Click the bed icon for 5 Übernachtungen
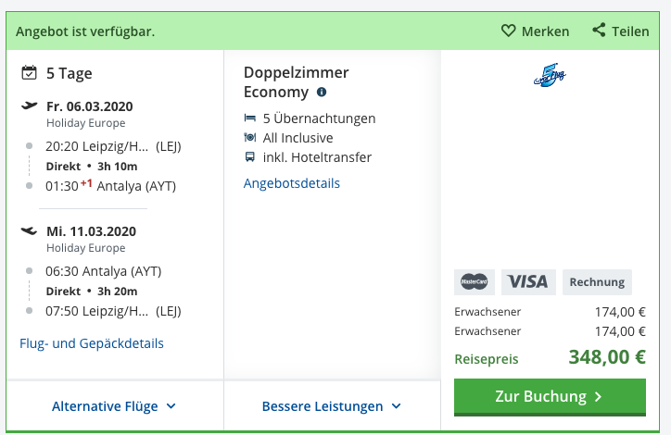Image resolution: width=671 pixels, height=435 pixels. click(250, 118)
